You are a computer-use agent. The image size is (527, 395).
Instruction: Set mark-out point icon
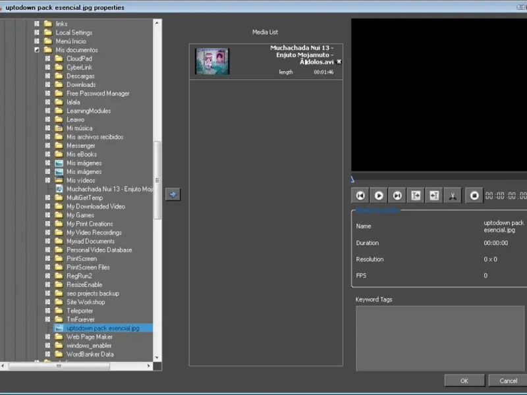click(x=434, y=196)
